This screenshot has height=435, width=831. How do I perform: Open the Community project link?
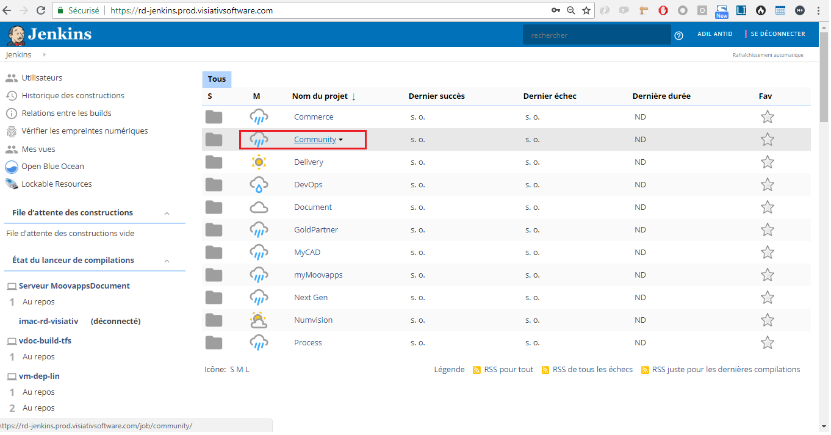[315, 140]
